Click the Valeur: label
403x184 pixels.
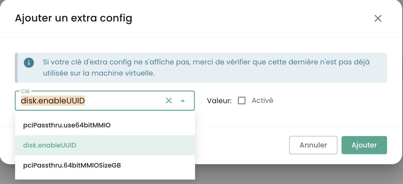[x=219, y=101]
